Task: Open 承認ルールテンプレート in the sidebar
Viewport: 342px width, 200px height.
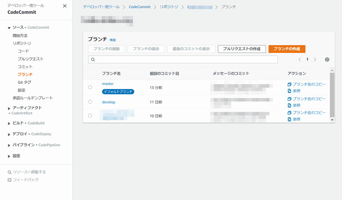Action: pyautogui.click(x=33, y=98)
